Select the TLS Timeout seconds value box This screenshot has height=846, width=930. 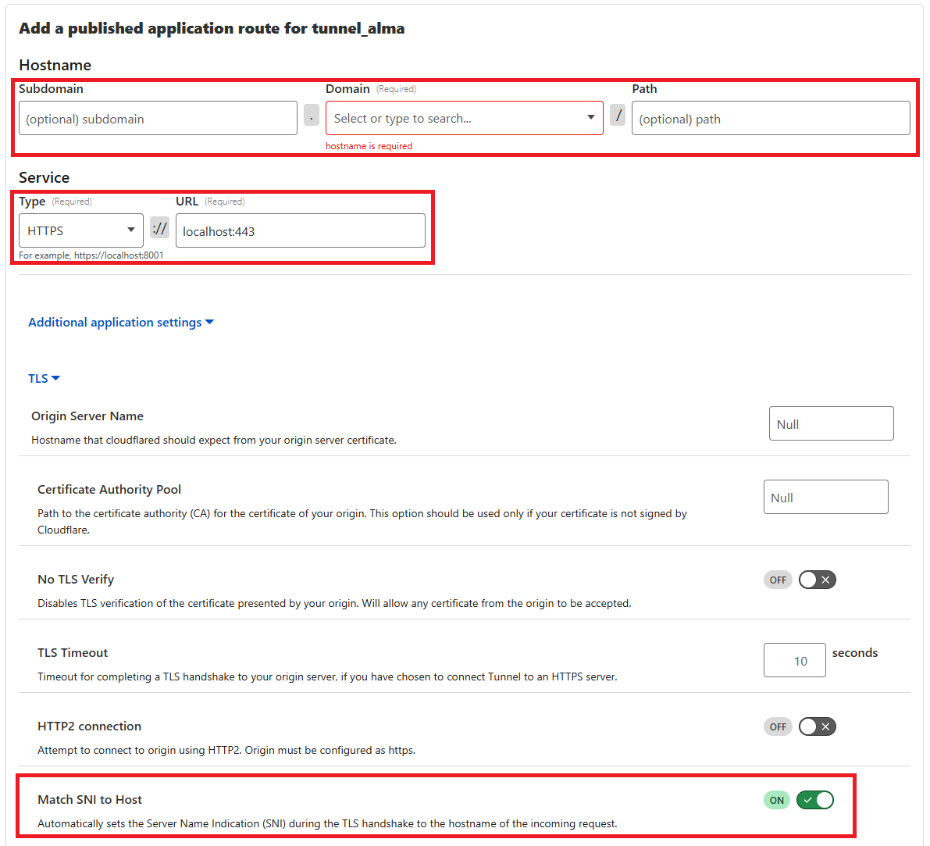click(x=794, y=659)
